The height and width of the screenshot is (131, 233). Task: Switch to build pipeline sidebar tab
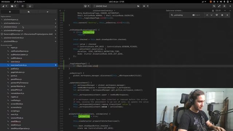coord(29,12)
